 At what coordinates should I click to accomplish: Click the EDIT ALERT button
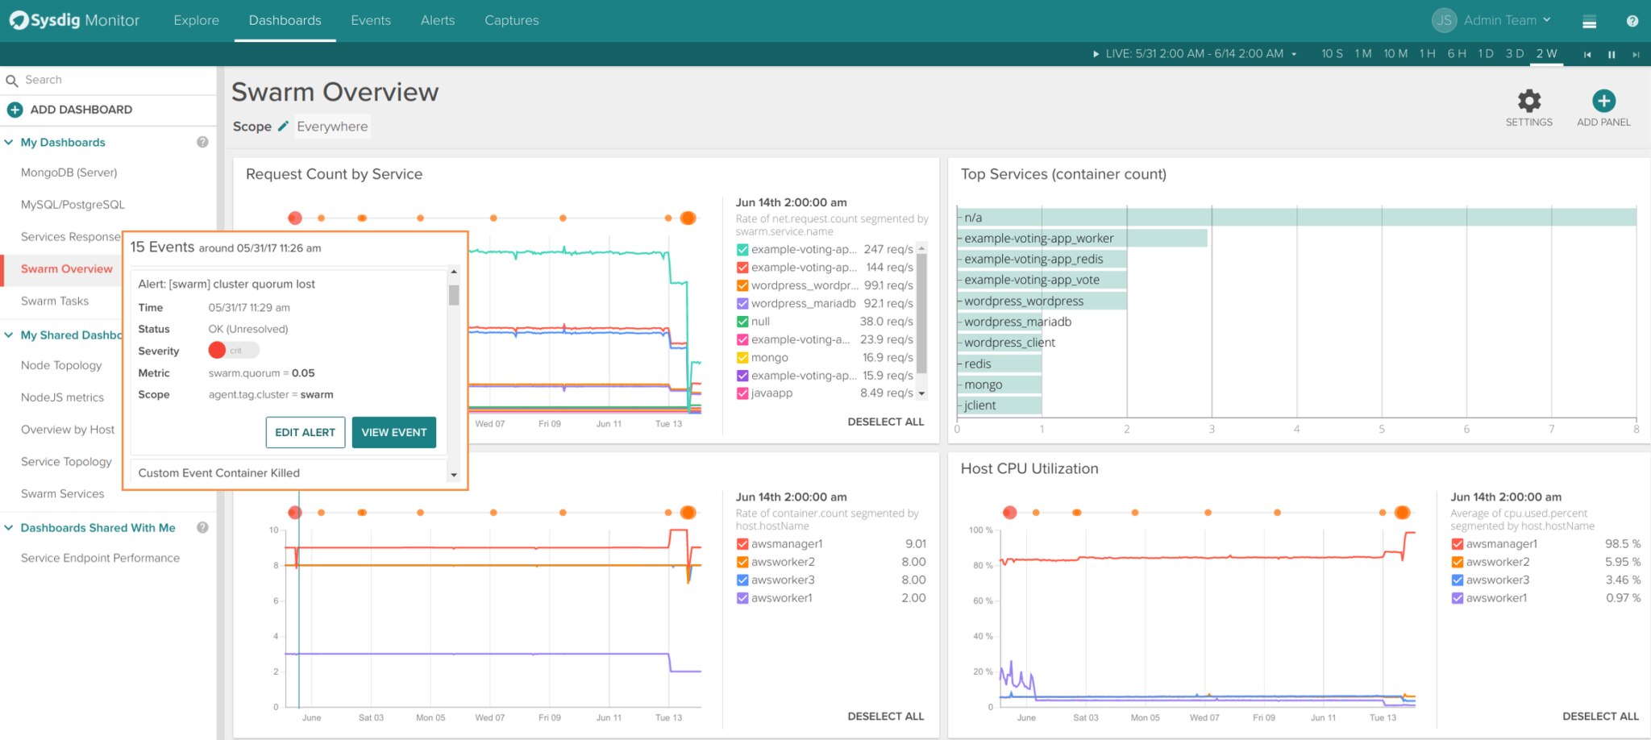click(x=305, y=432)
